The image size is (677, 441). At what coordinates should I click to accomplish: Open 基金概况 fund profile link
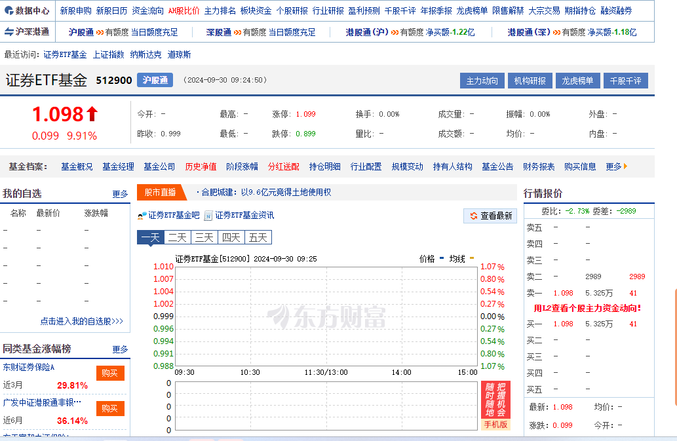pyautogui.click(x=77, y=166)
